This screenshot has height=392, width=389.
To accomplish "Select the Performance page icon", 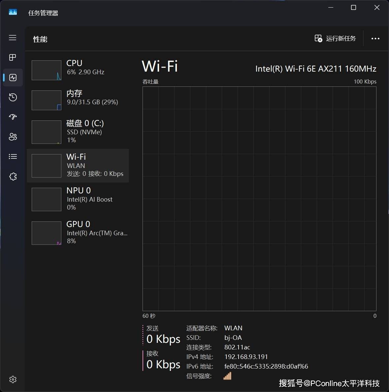I will (13, 78).
